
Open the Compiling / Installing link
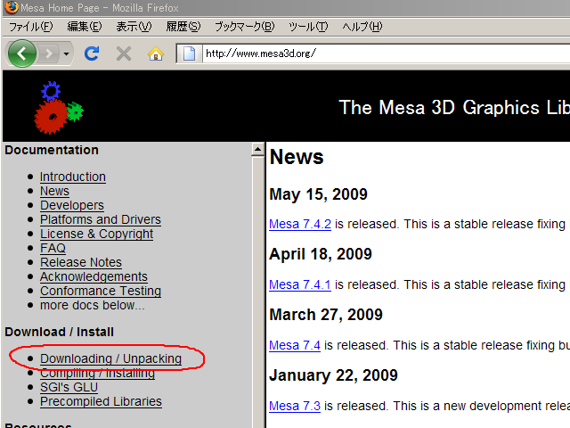[97, 373]
